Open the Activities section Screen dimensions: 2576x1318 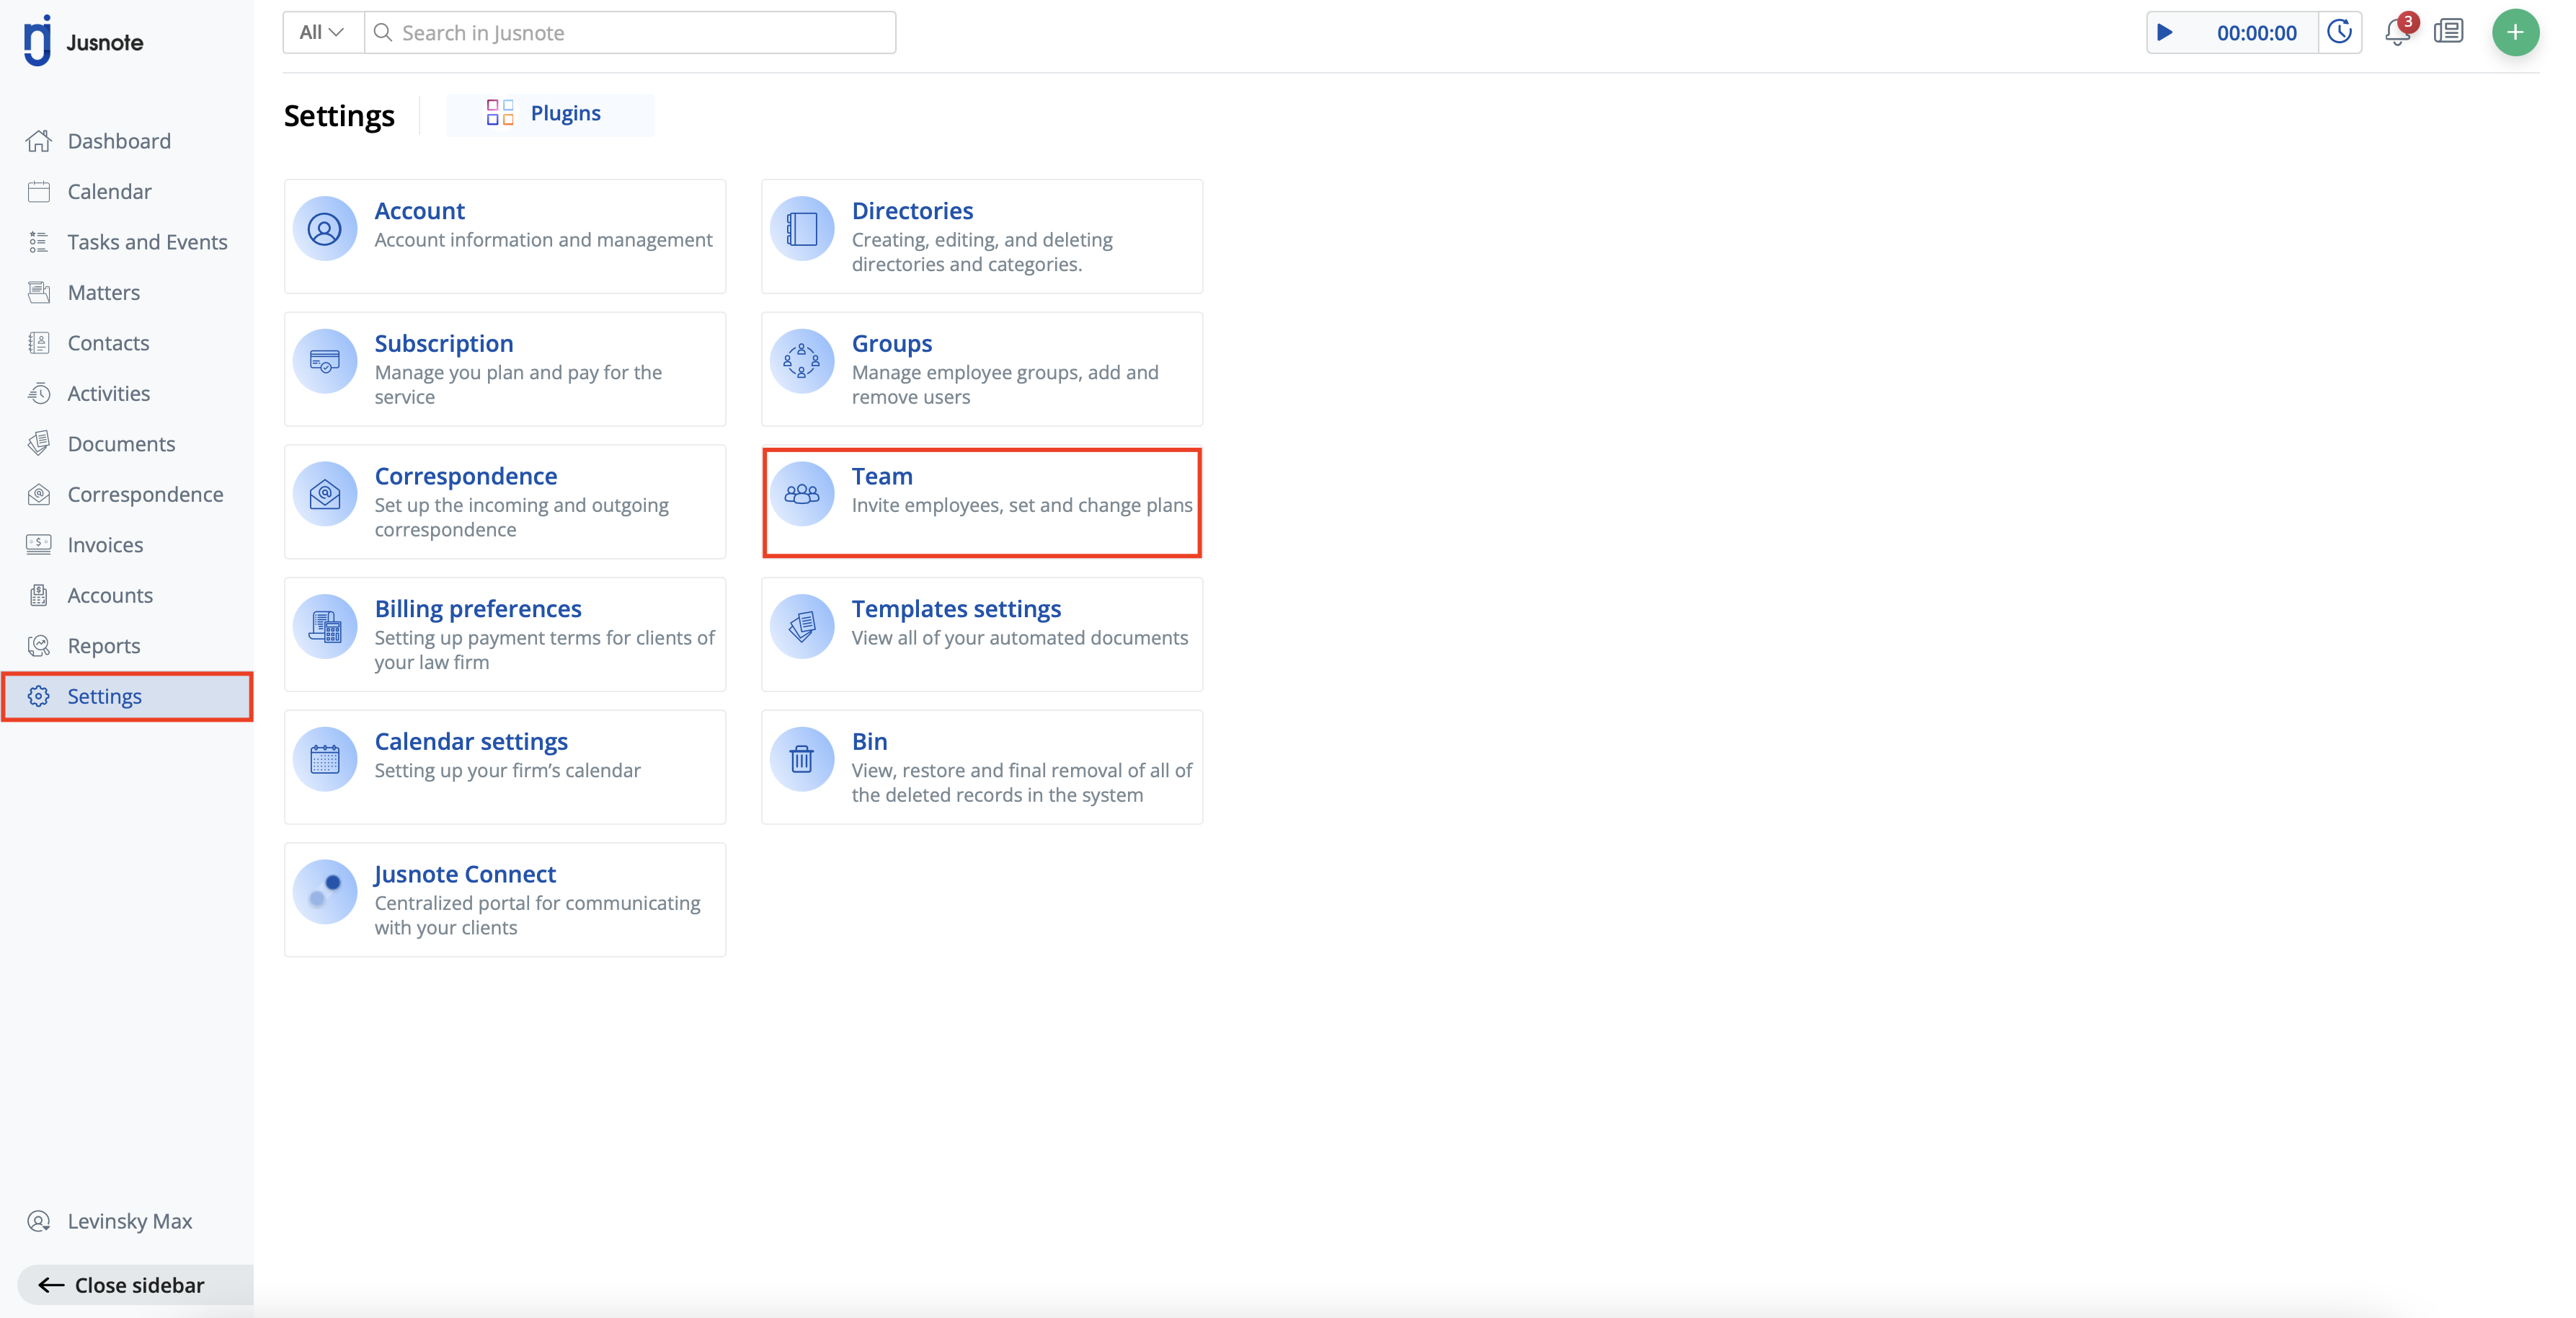pos(108,393)
